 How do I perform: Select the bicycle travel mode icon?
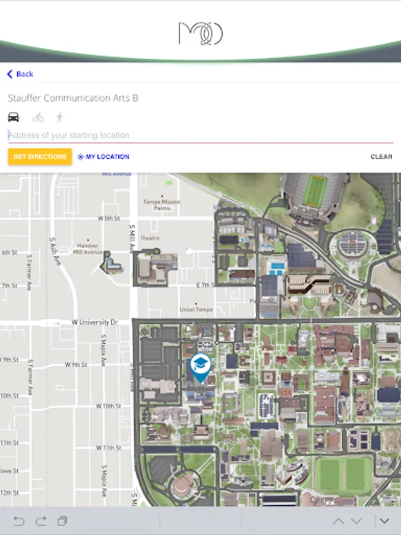click(x=38, y=118)
